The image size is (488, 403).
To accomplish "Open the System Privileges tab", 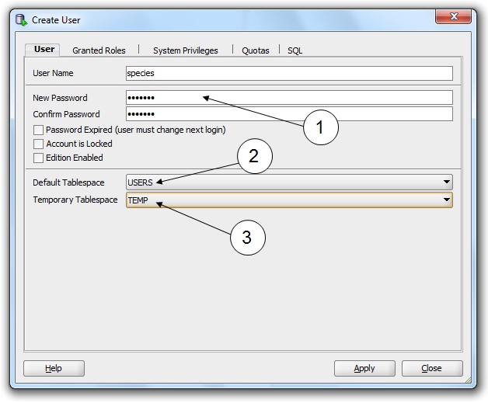I will coord(185,50).
